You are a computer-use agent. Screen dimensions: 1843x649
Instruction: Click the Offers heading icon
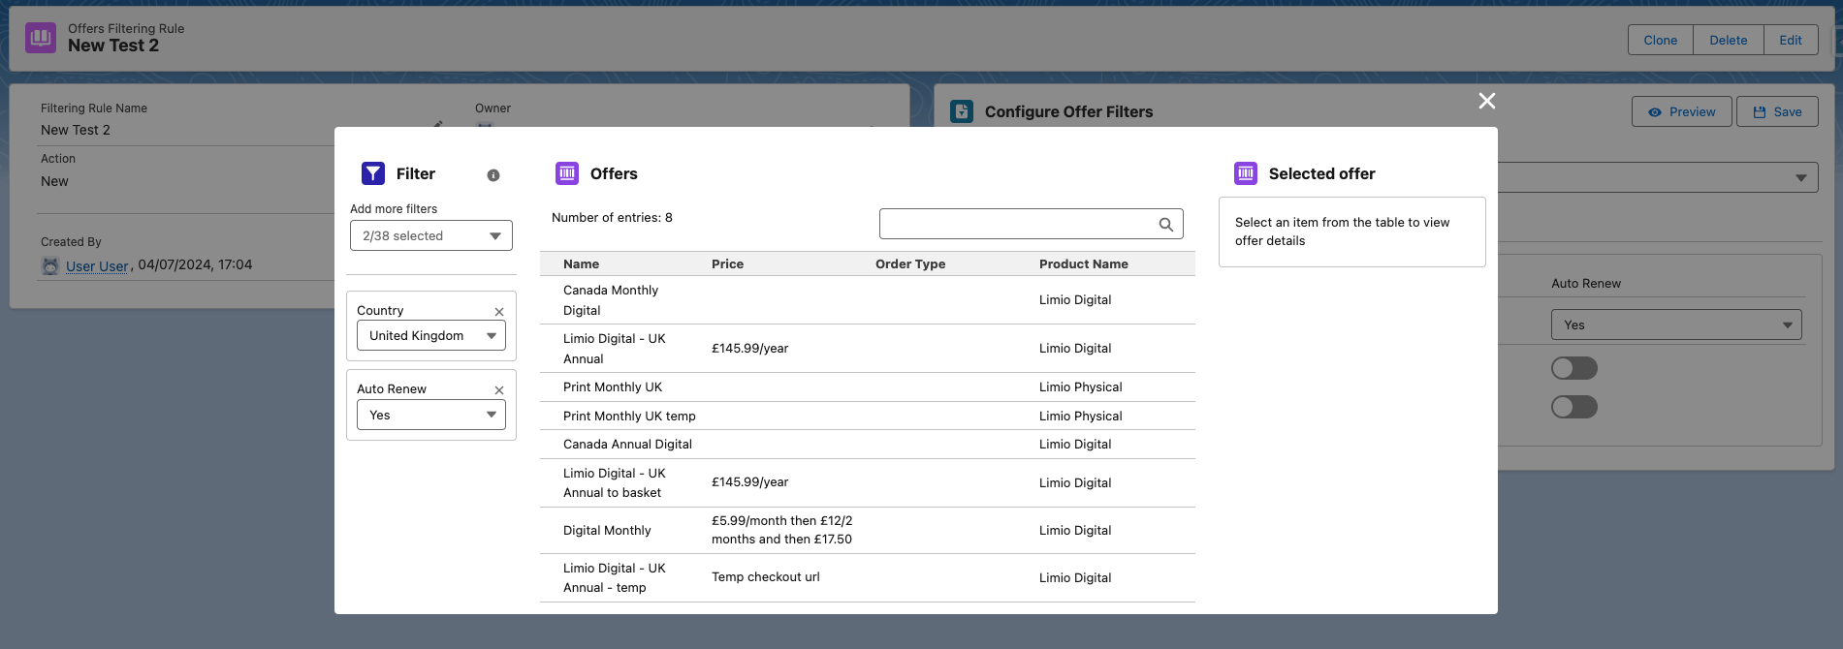coord(567,173)
